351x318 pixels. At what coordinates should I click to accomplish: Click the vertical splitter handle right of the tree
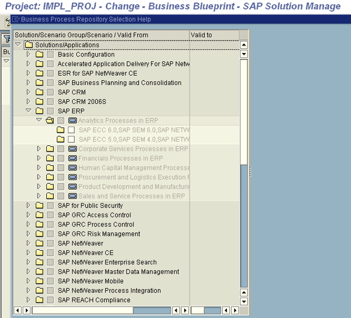(x=250, y=172)
